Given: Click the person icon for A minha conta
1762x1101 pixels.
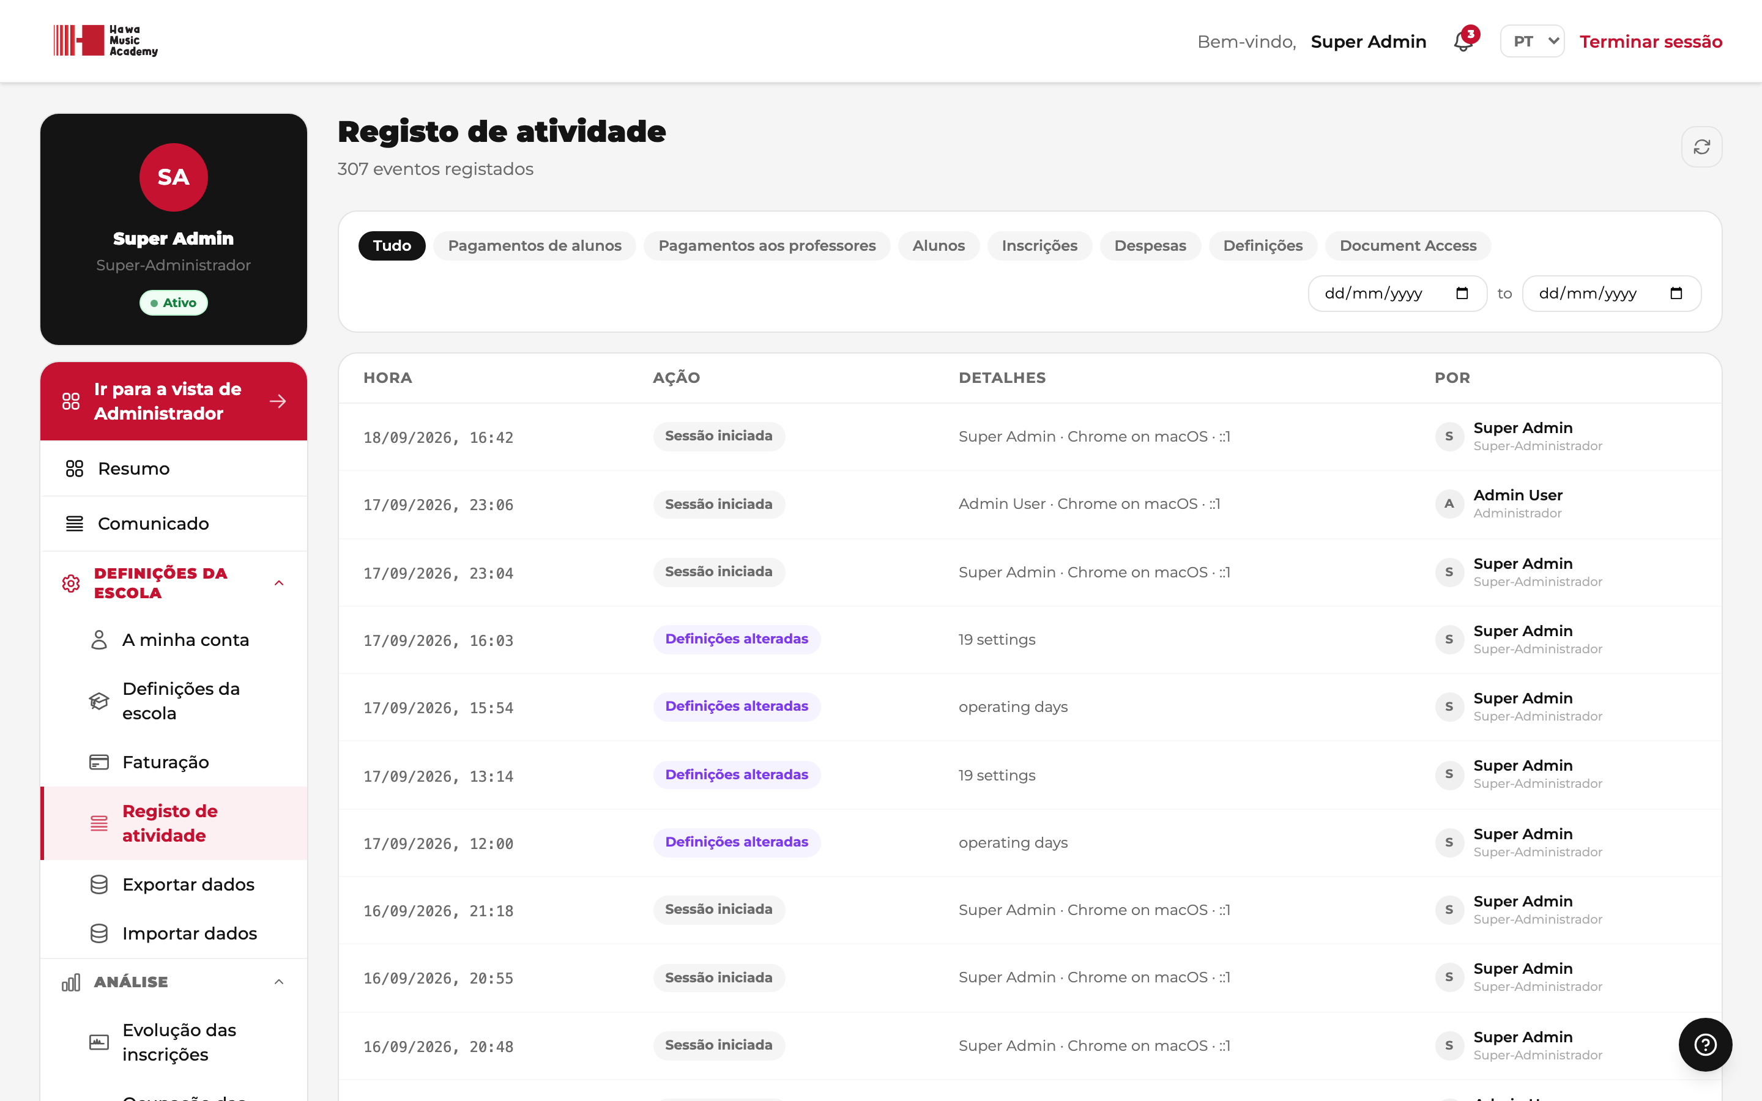Looking at the screenshot, I should pos(99,640).
